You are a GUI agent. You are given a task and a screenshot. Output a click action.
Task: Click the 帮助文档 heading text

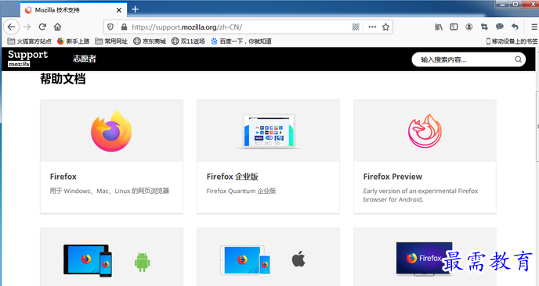[63, 79]
